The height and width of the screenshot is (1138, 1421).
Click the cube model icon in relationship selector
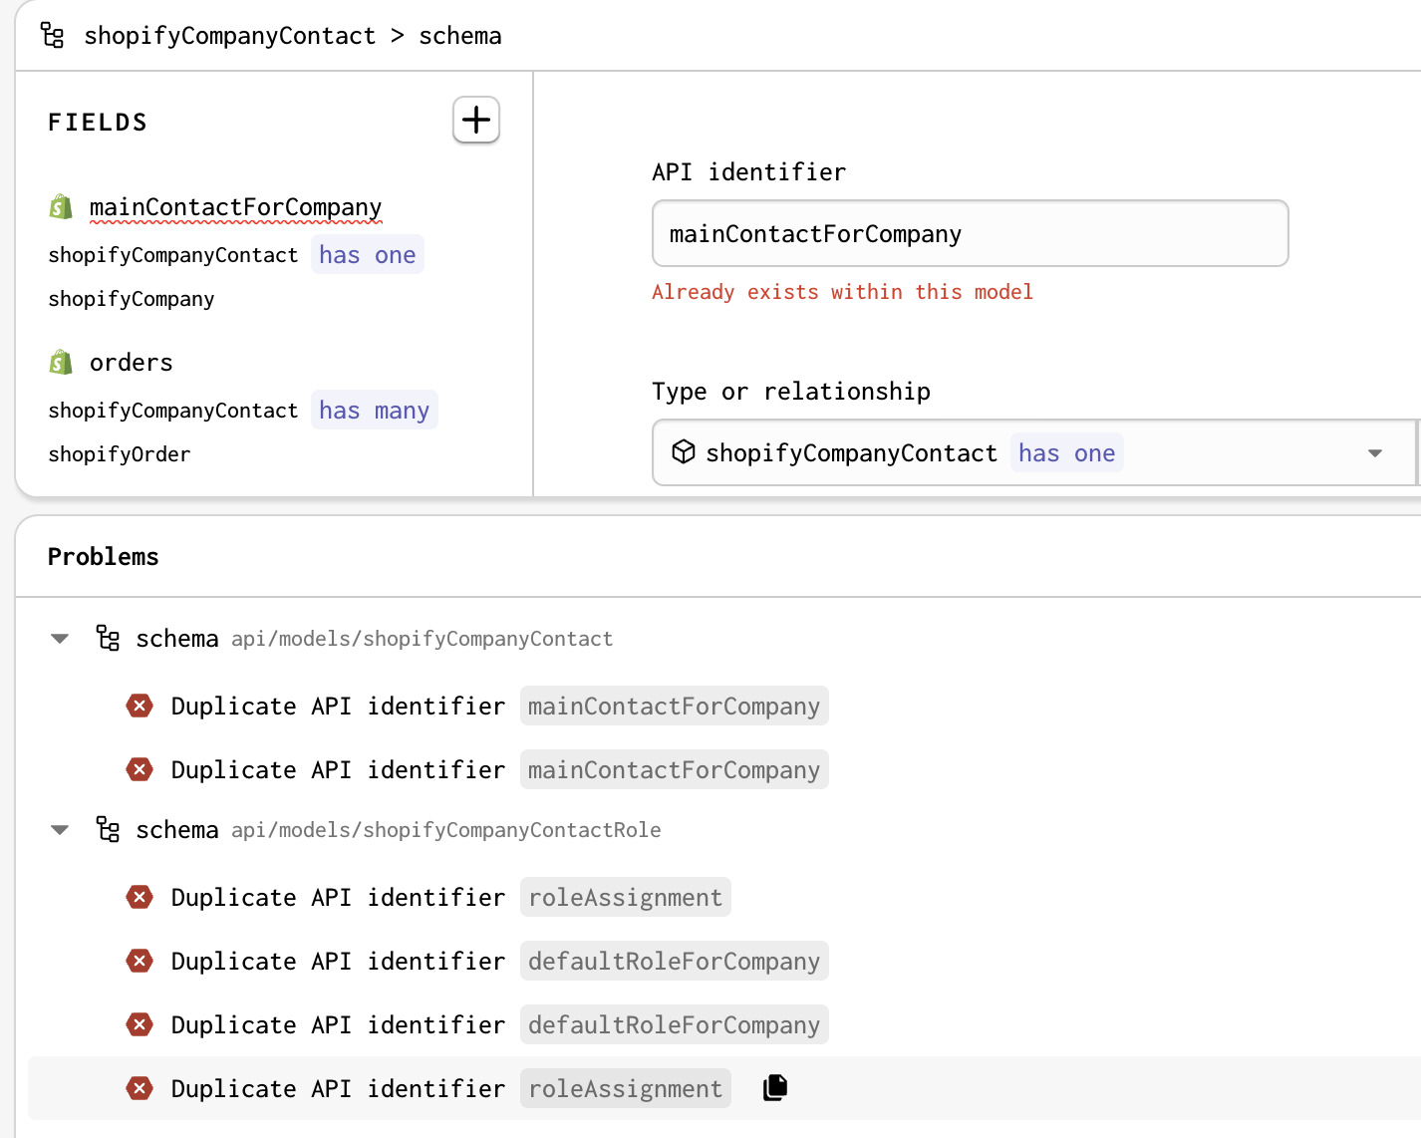(684, 452)
